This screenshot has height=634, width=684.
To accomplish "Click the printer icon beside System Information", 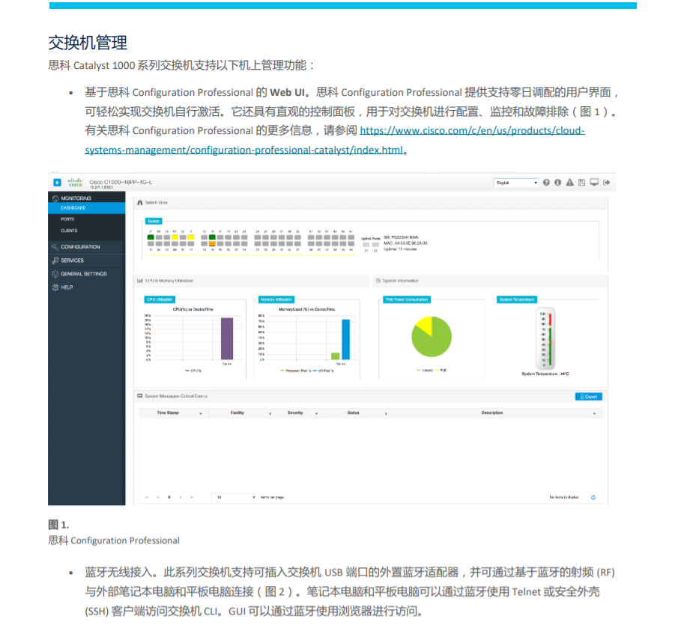I will point(378,281).
